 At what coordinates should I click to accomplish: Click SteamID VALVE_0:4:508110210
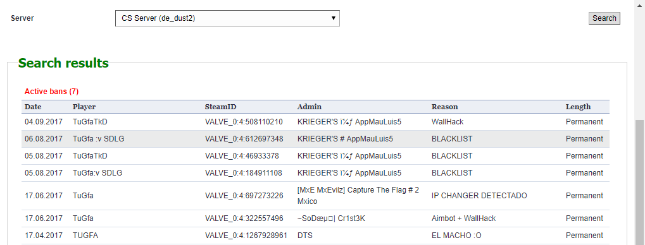(244, 122)
